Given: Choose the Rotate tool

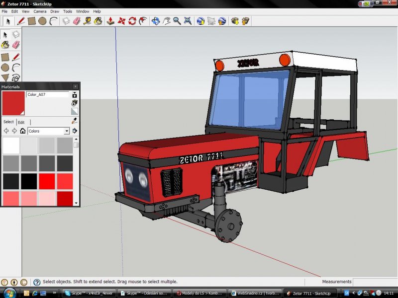Looking at the screenshot, I should click(132, 21).
